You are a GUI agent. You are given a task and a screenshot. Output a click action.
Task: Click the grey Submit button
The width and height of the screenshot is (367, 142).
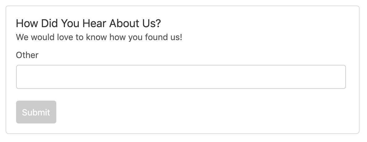click(x=36, y=112)
